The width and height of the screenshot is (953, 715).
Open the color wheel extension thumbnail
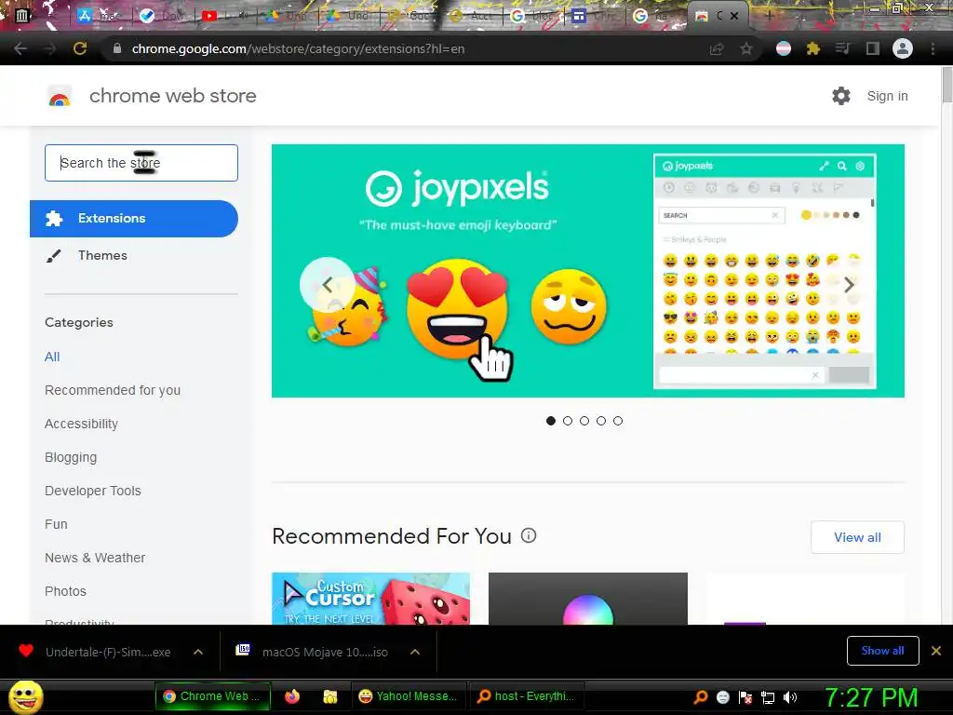click(588, 599)
